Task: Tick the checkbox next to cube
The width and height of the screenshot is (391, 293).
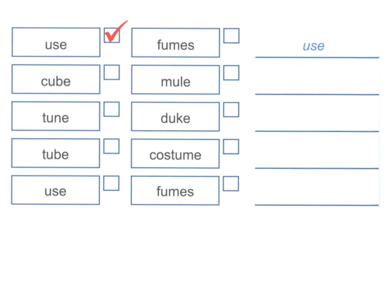Action: click(x=111, y=72)
